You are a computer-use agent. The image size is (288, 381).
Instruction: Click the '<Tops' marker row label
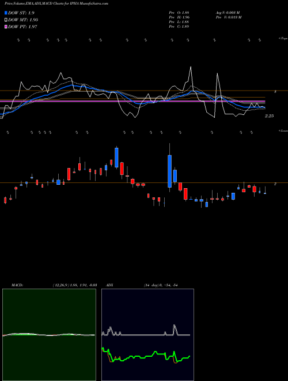(x=283, y=39)
